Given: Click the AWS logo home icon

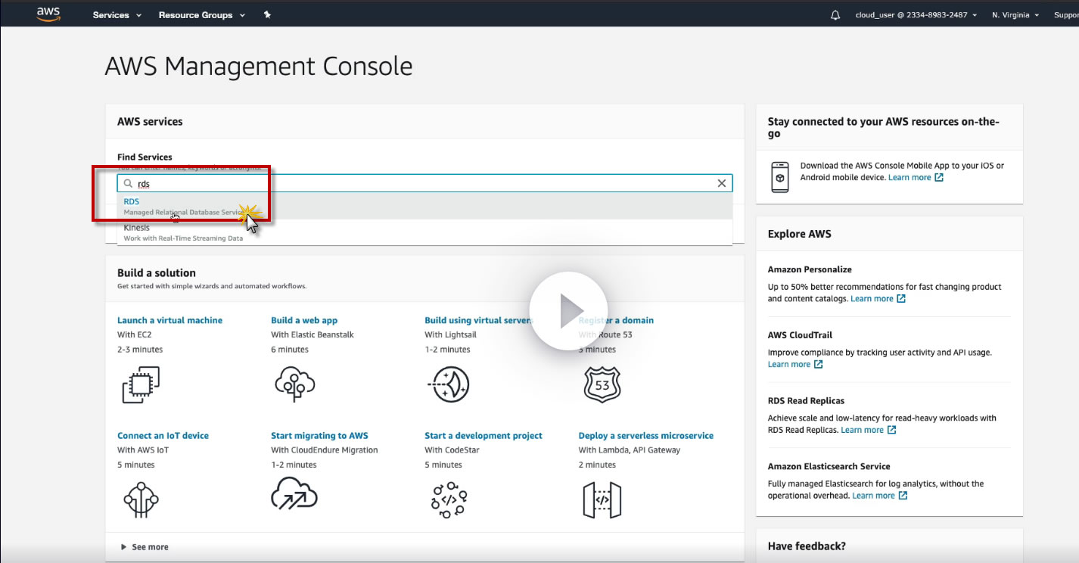Looking at the screenshot, I should click(x=48, y=14).
